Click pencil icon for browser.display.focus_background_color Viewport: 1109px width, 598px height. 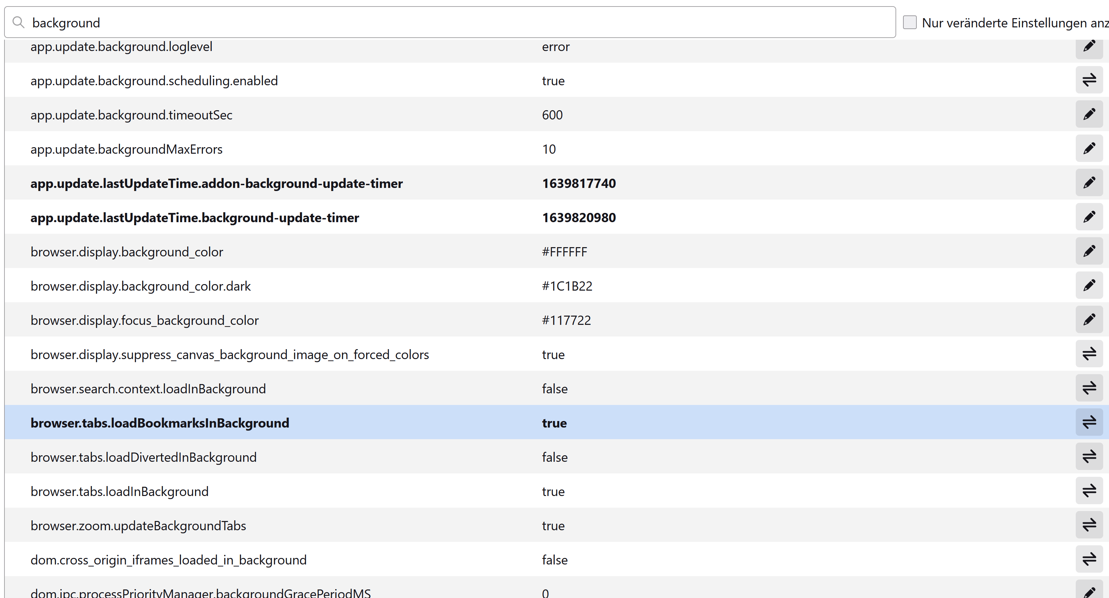[1089, 320]
